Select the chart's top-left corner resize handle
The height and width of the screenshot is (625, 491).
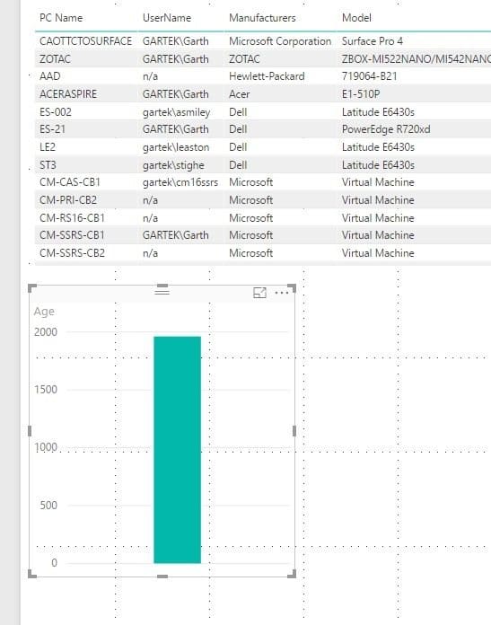tap(32, 287)
